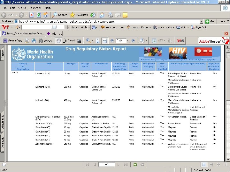
Task: Click the Adobe Reader print icon
Action: [27, 41]
